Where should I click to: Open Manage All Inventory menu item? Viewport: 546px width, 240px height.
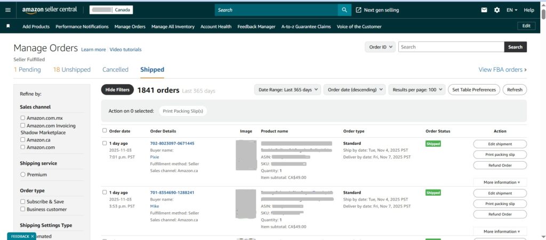point(173,27)
